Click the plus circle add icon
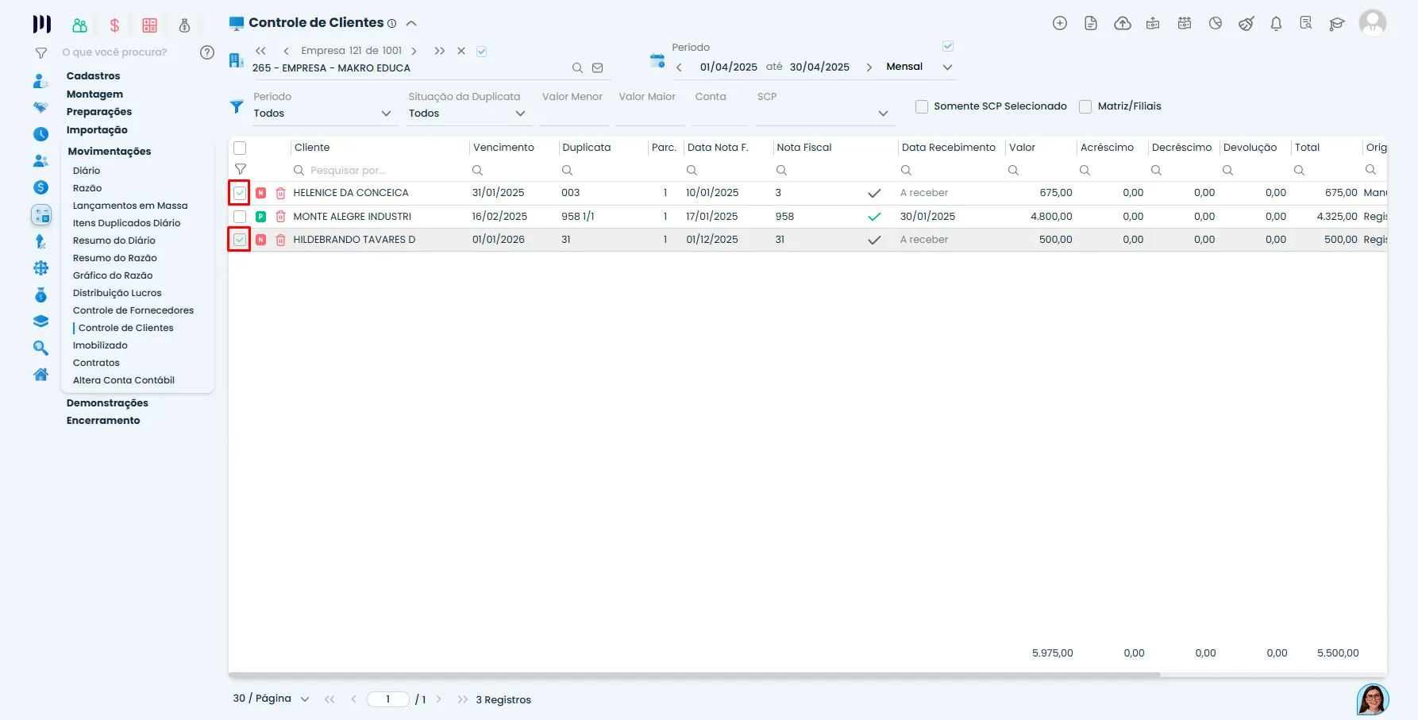The image size is (1418, 720). (x=1060, y=24)
